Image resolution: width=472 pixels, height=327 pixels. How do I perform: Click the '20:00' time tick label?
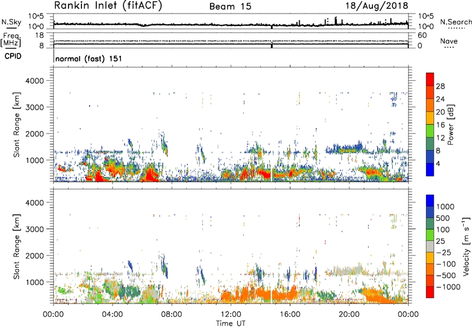point(349,315)
